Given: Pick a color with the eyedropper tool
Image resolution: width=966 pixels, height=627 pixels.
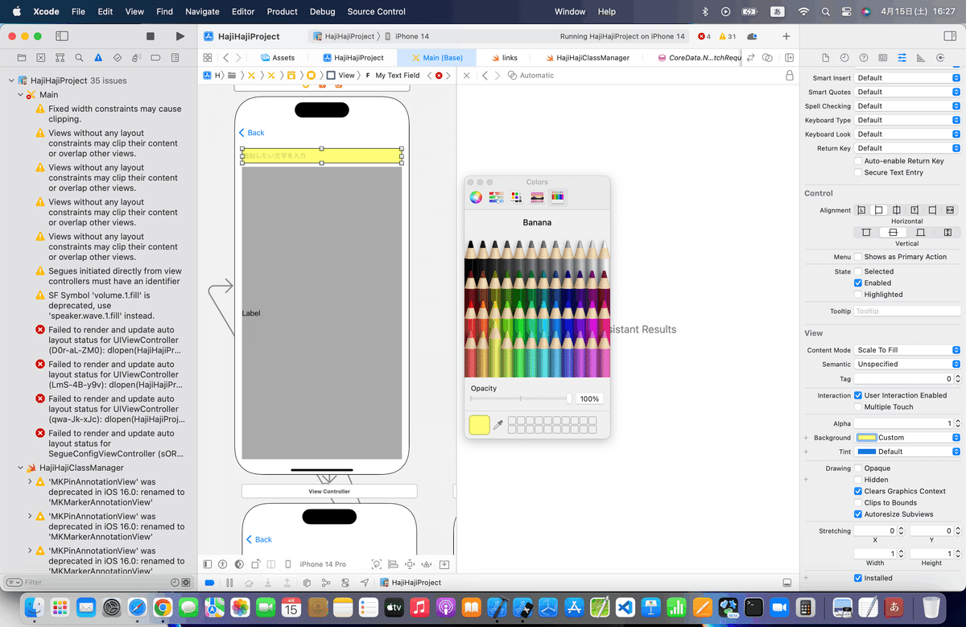Looking at the screenshot, I should [x=497, y=424].
